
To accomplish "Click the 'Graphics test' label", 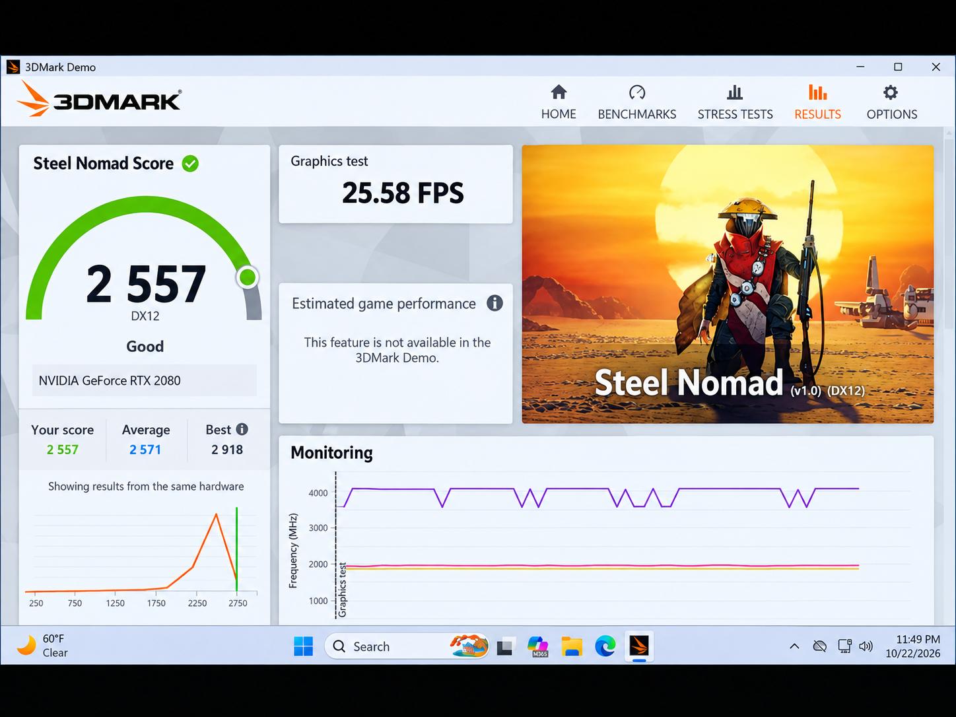I will [329, 161].
